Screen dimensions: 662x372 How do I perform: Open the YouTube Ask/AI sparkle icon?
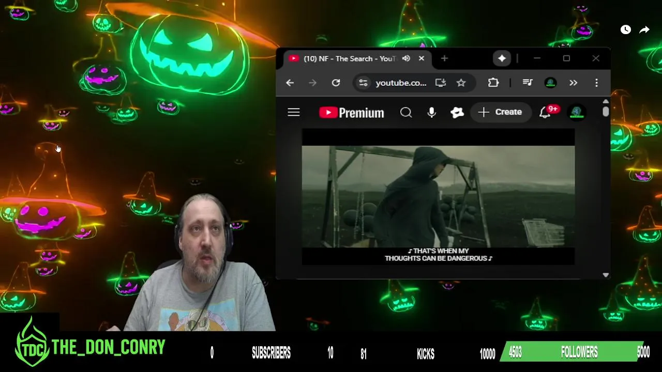click(x=457, y=112)
